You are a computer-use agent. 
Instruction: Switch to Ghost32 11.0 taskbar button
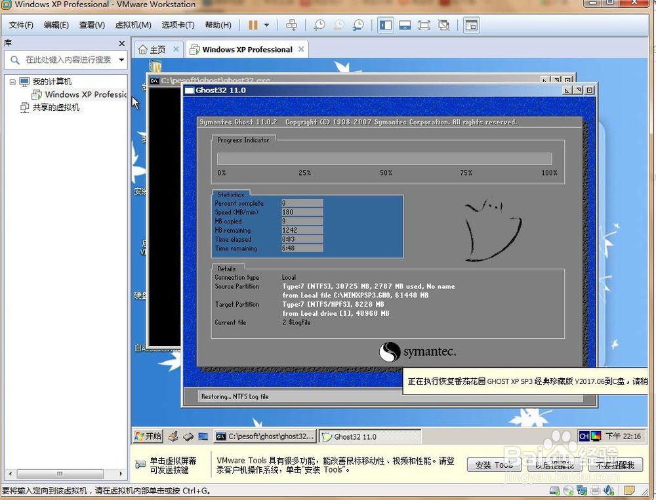coord(370,436)
